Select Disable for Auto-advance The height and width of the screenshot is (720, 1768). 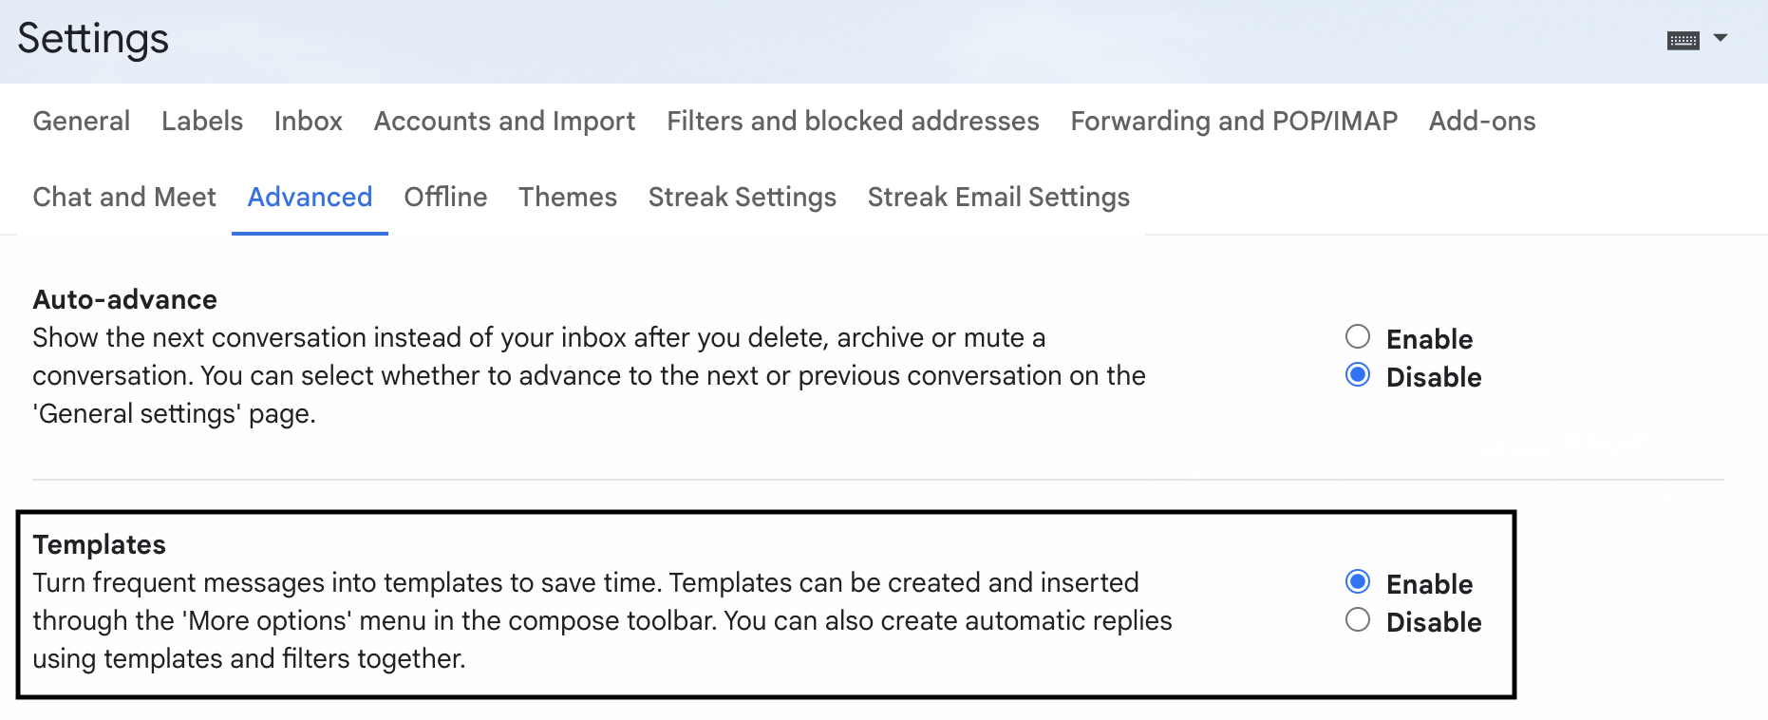tap(1358, 375)
